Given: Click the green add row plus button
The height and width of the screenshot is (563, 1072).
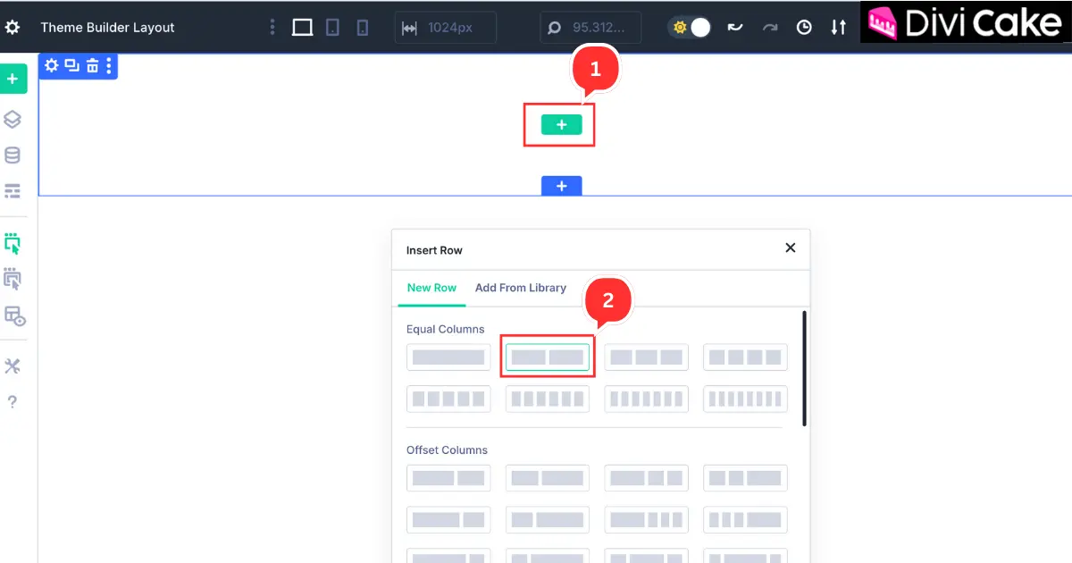Looking at the screenshot, I should click(561, 125).
